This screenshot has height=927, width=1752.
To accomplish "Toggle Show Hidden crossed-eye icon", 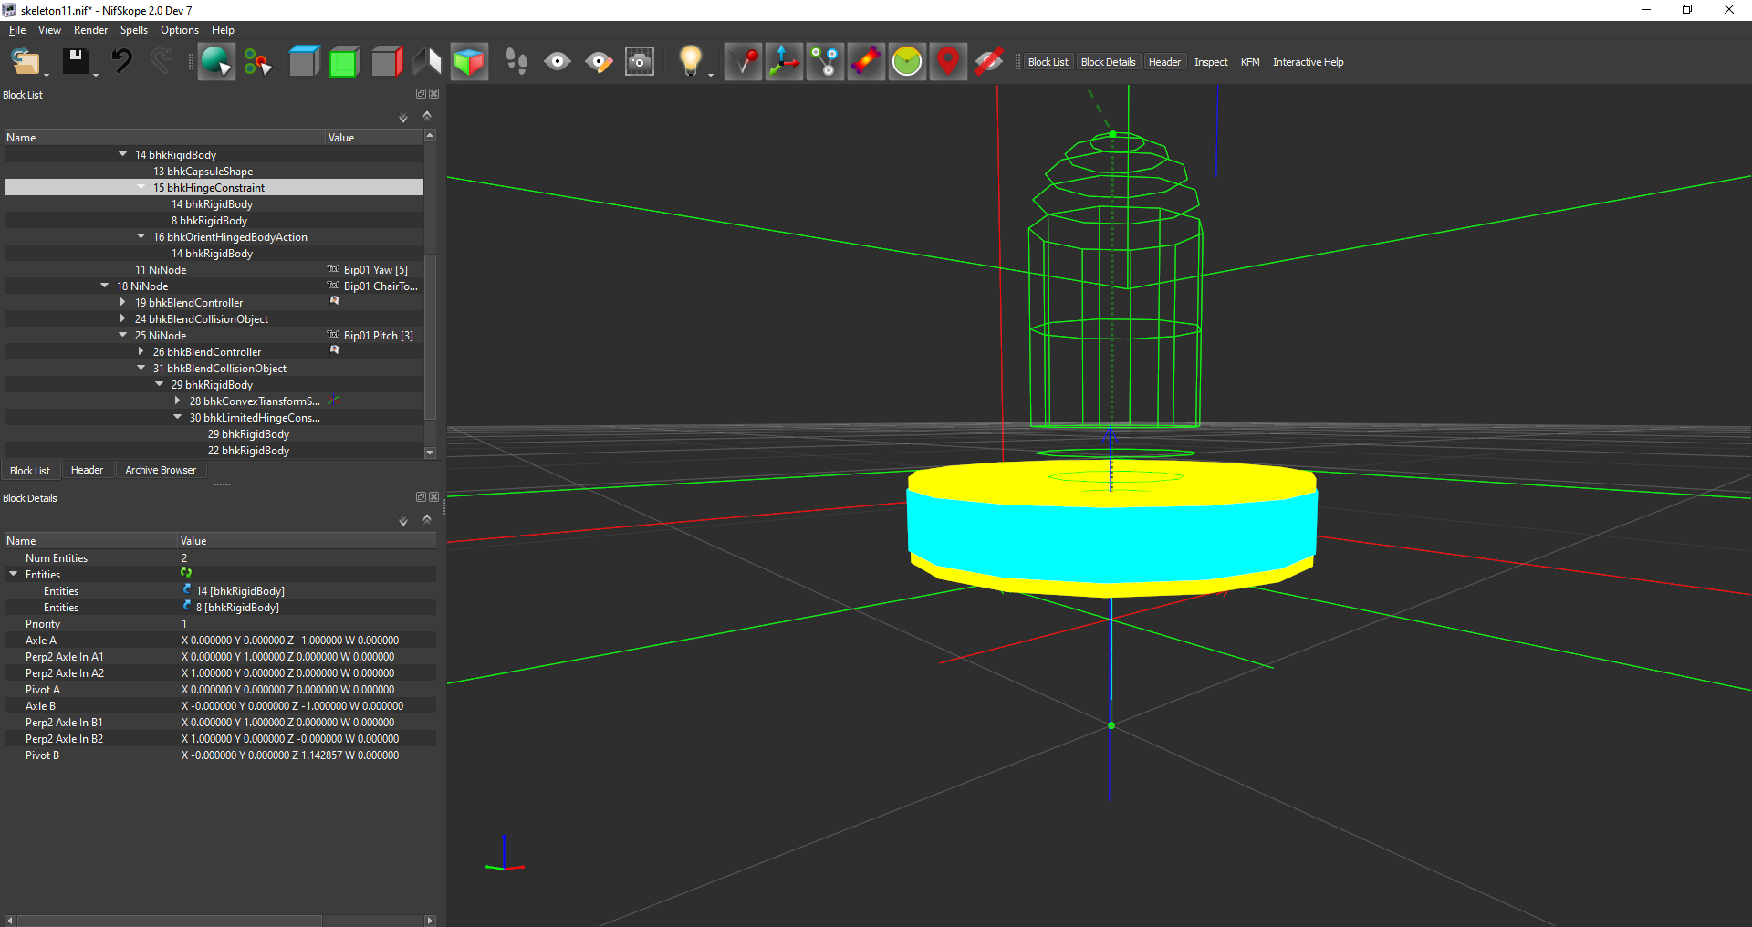I will click(x=989, y=62).
